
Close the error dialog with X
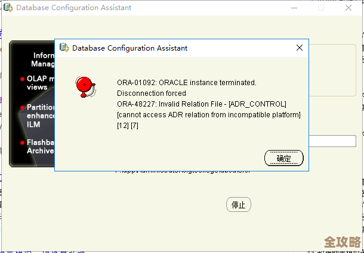click(300, 48)
